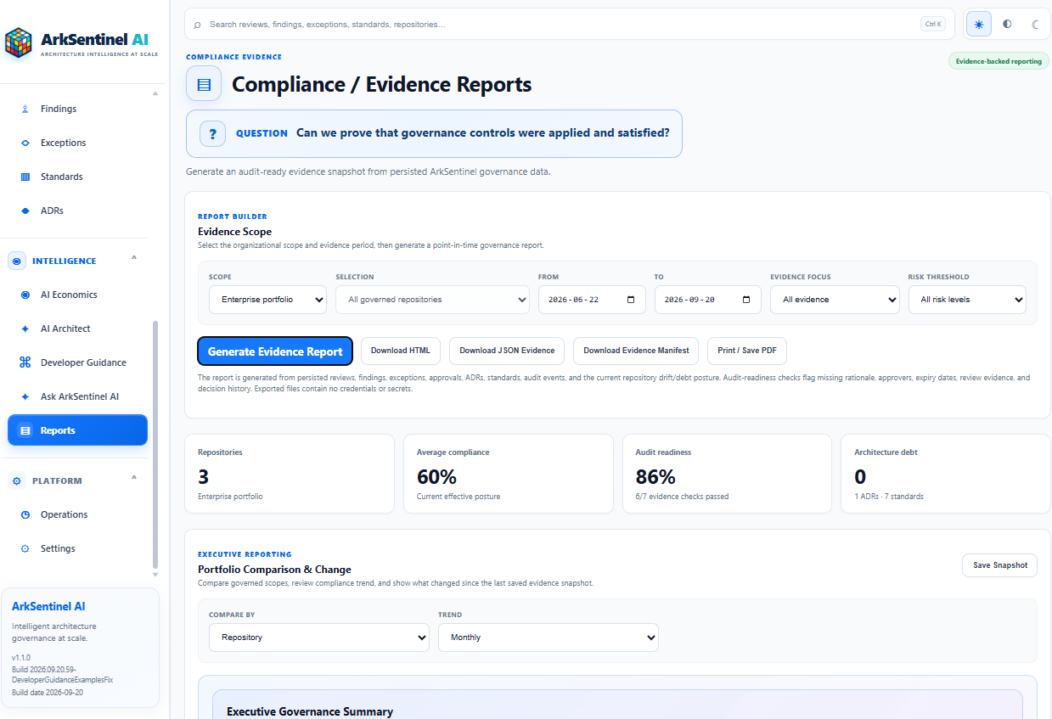
Task: Click the Operations sidebar icon
Action: [25, 514]
